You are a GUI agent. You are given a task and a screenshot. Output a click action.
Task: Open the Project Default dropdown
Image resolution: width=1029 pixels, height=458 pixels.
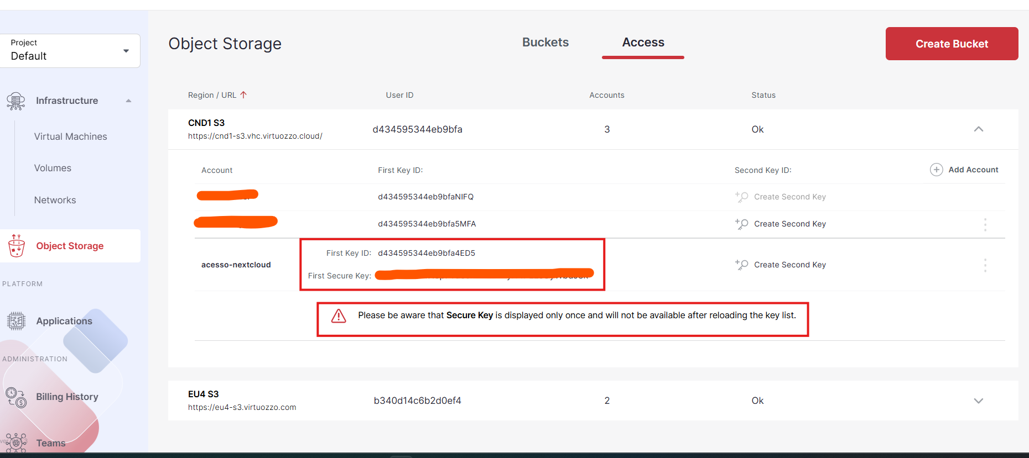pyautogui.click(x=70, y=51)
